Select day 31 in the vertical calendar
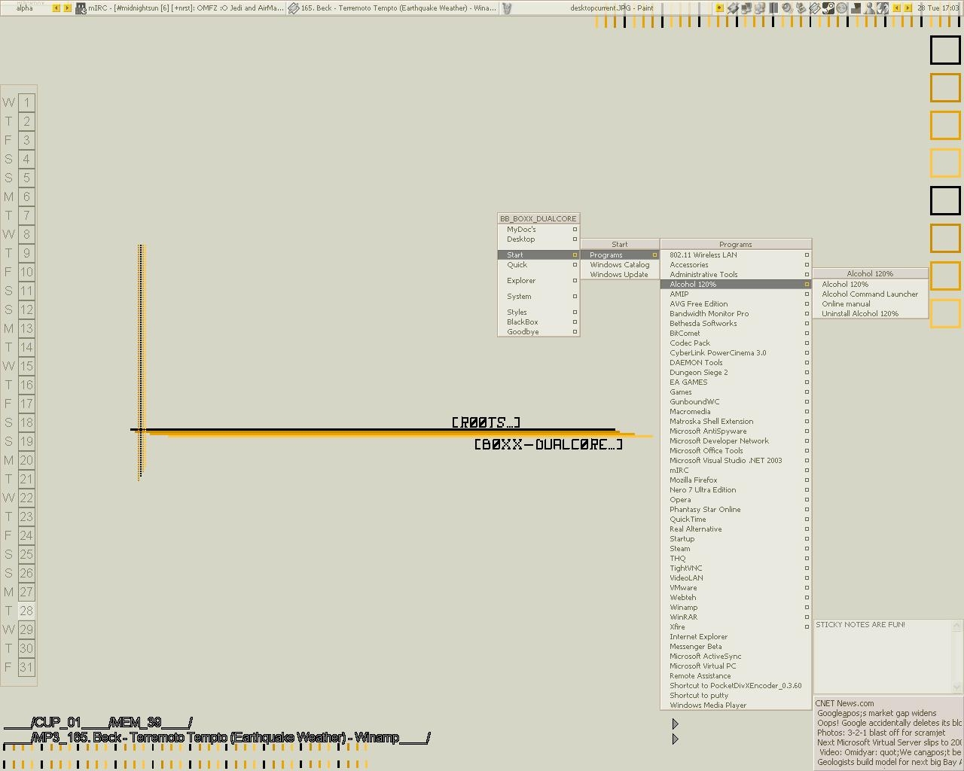Screen dimensions: 964x771 click(26, 667)
